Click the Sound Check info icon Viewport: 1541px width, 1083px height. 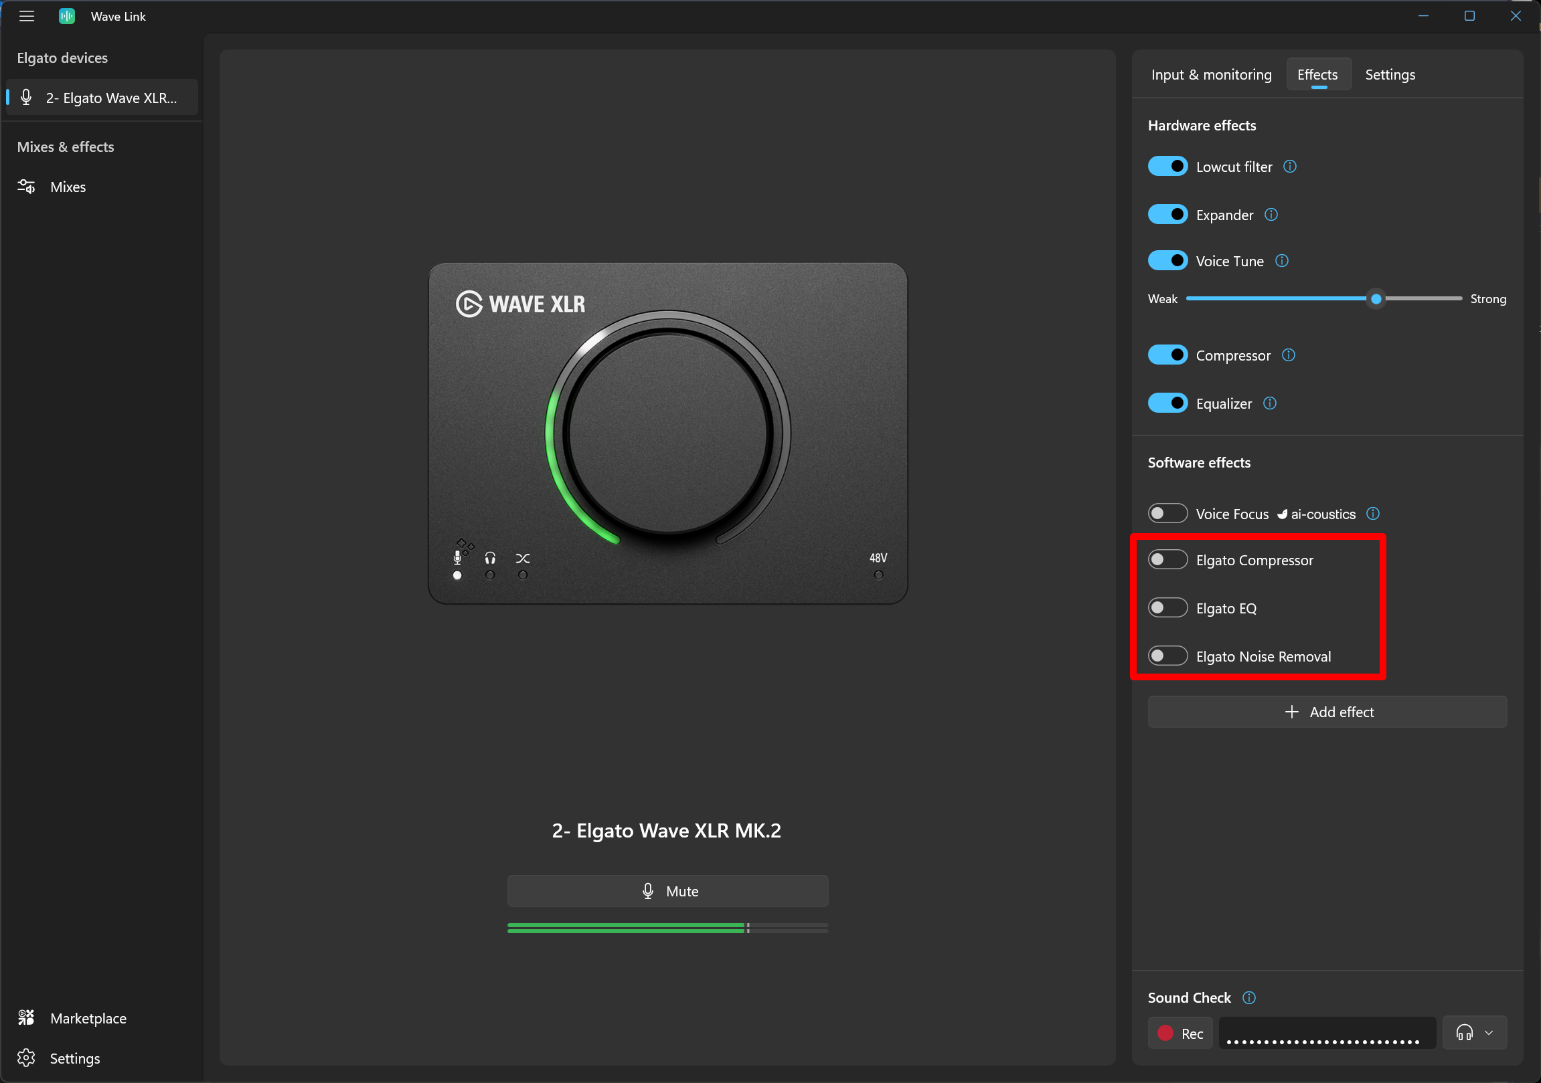coord(1248,997)
